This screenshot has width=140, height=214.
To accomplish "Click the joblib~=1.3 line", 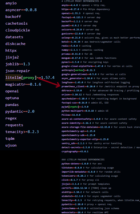I will [x=18, y=64].
